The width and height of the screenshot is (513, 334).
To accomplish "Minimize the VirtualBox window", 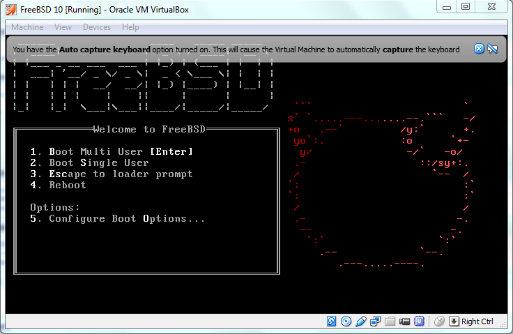I will click(447, 6).
